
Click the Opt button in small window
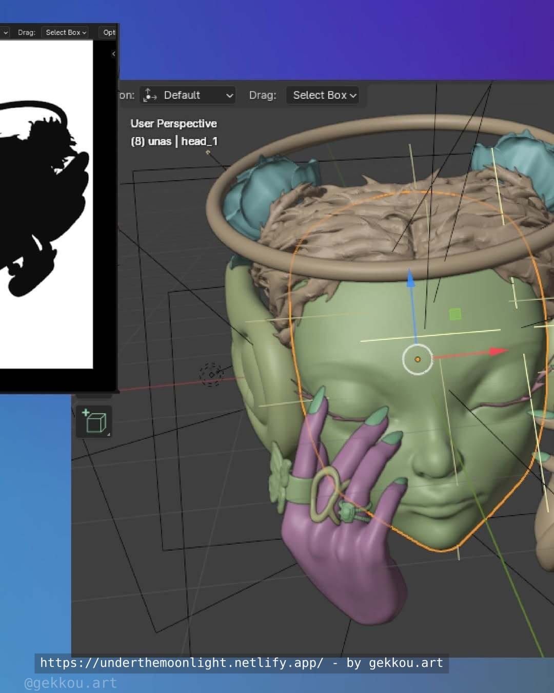point(109,32)
